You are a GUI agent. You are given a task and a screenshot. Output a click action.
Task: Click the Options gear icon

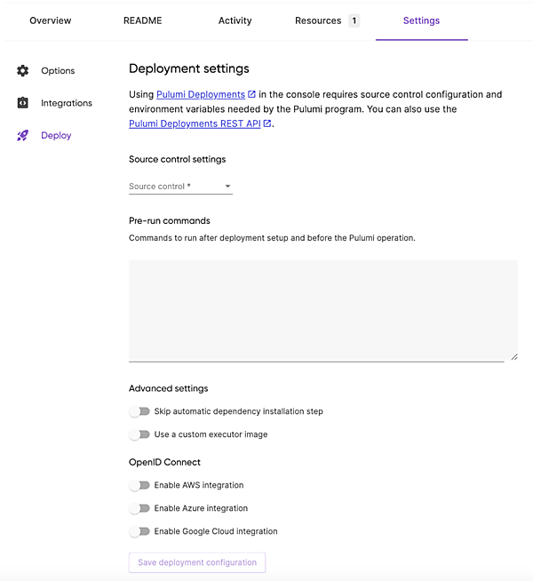[23, 71]
